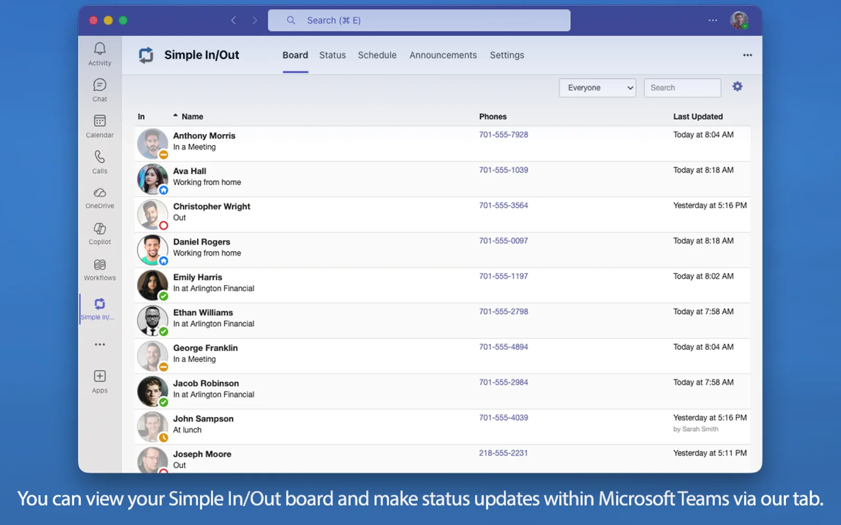Screen dimensions: 841x525
Task: Click the Teams search bar
Action: coord(419,20)
